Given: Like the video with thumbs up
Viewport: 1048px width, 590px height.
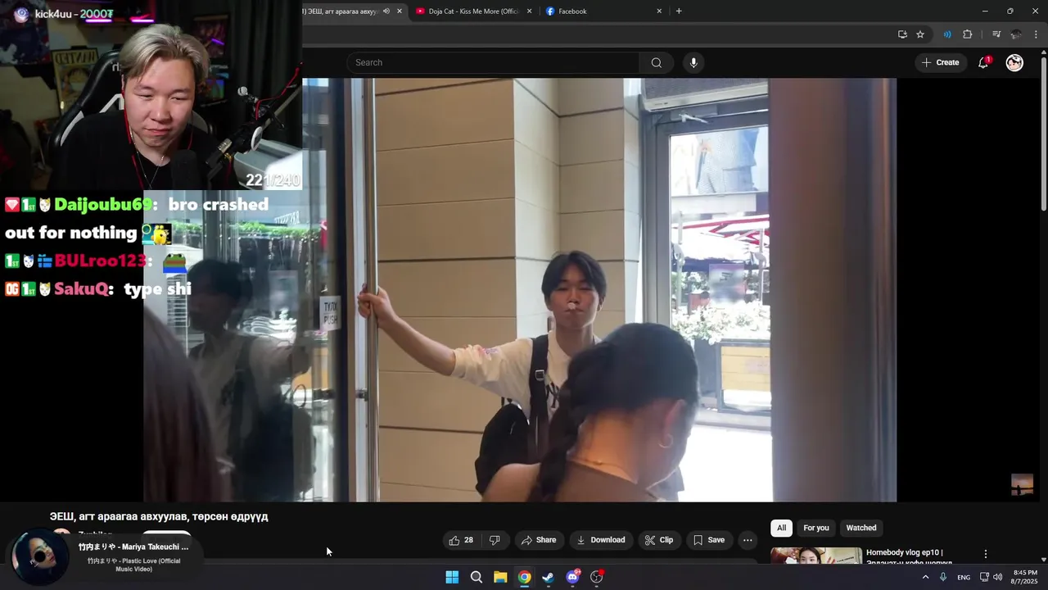Looking at the screenshot, I should point(461,540).
